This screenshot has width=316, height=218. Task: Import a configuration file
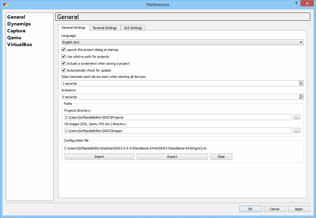[99, 156]
